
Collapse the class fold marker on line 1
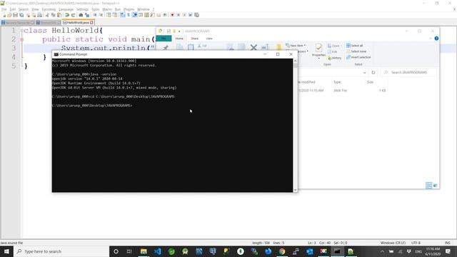point(22,31)
